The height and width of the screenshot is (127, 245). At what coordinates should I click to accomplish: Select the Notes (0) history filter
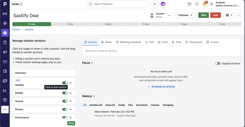[x=110, y=105]
